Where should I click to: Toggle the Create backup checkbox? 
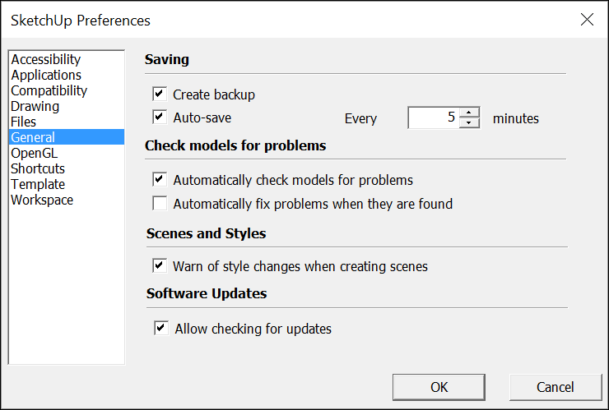[160, 94]
